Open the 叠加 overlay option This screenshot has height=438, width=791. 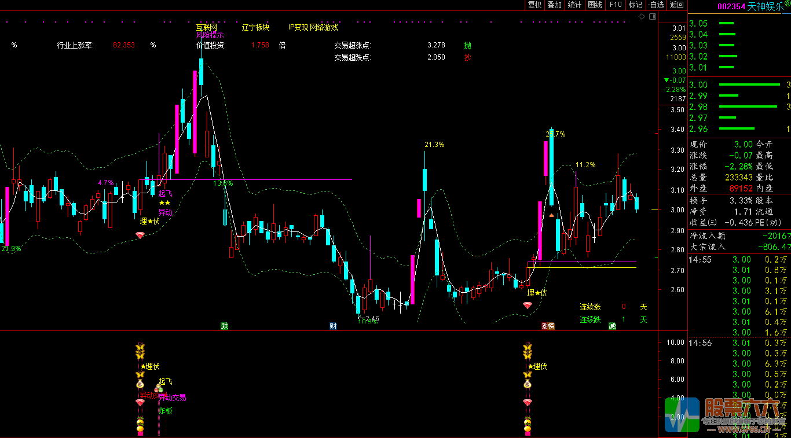[555, 5]
